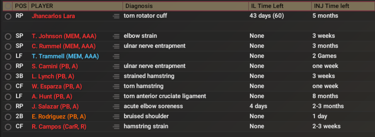Open the action menu icon for T. Johnson
Viewport: 375px width, 137px height.
tap(116, 36)
